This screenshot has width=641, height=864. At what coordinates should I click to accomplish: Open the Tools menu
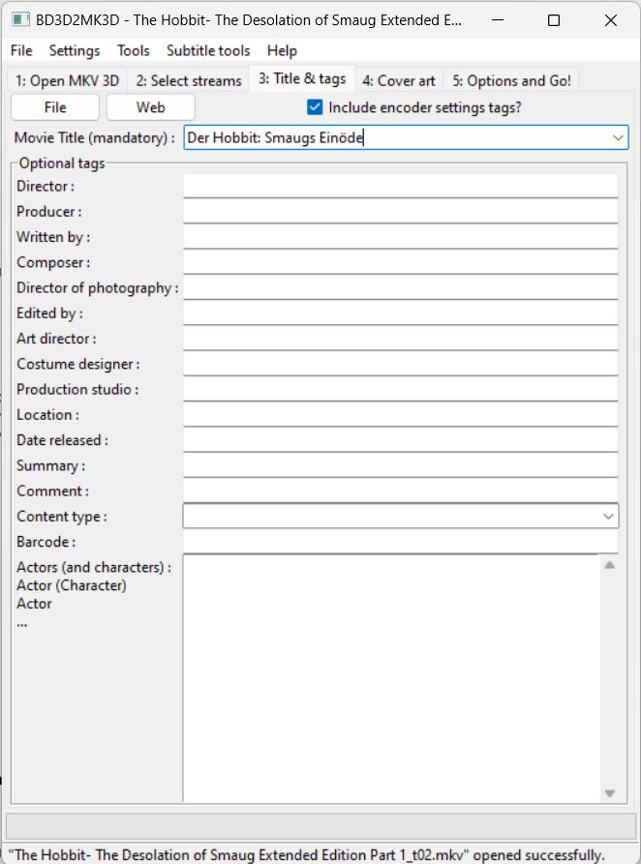click(x=134, y=50)
